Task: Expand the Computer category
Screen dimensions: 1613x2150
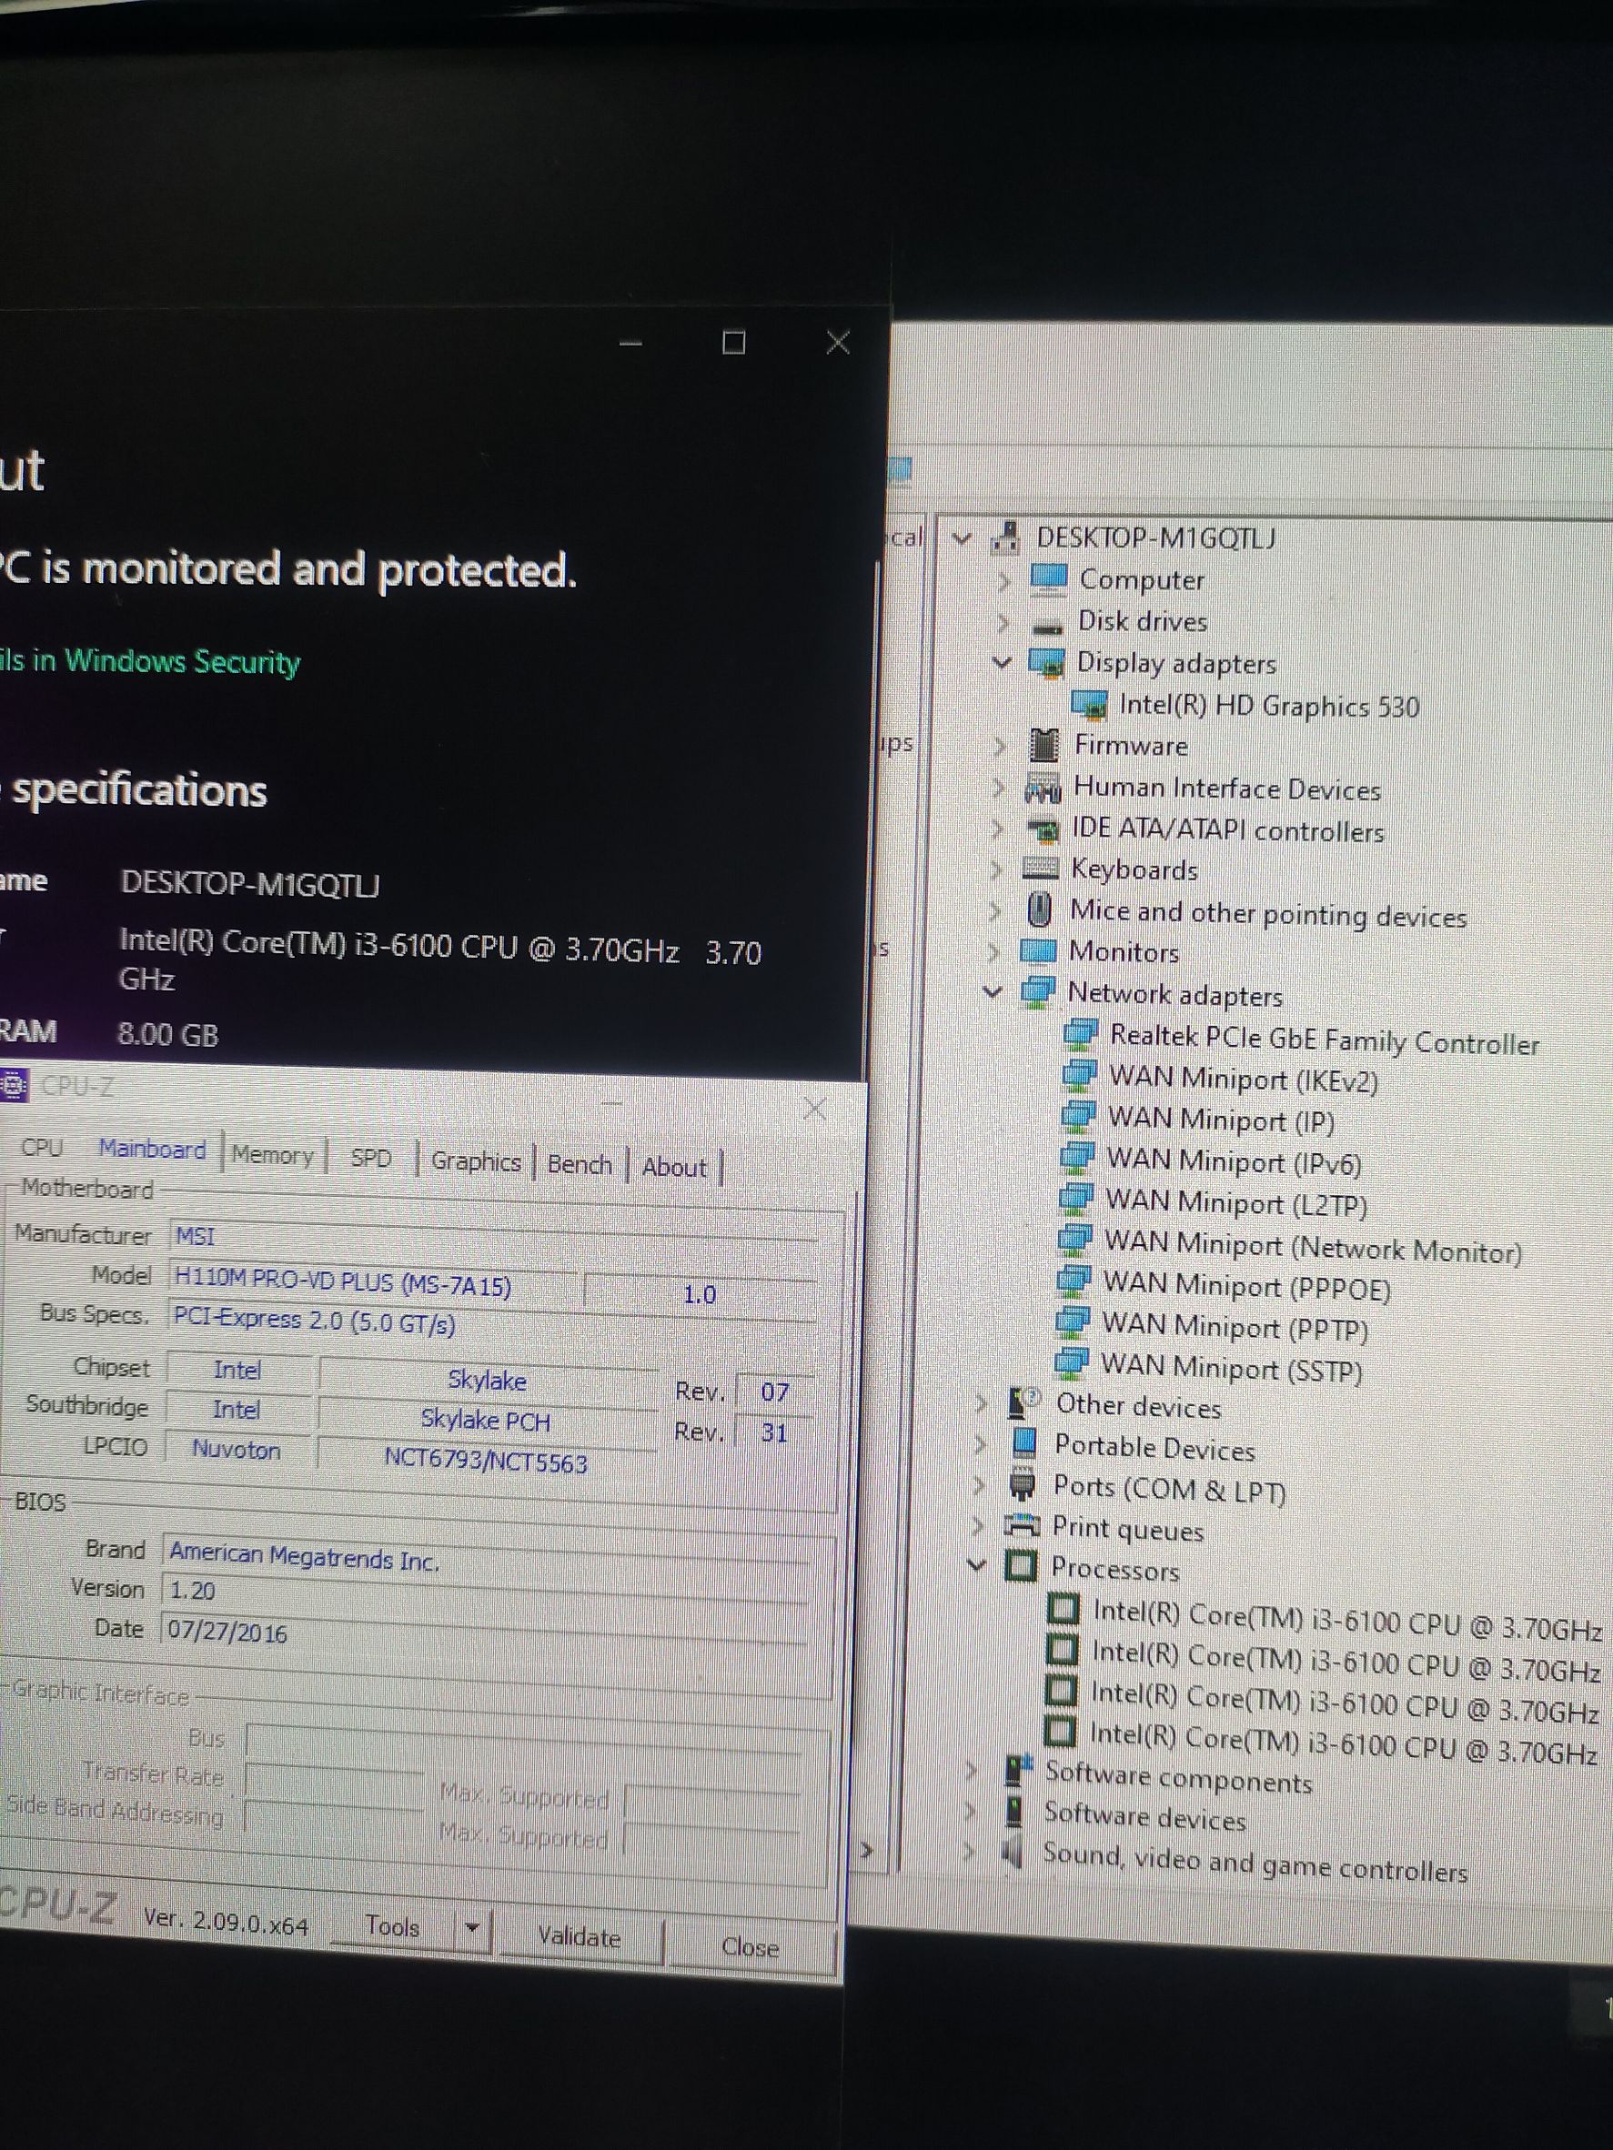Action: coord(1004,581)
